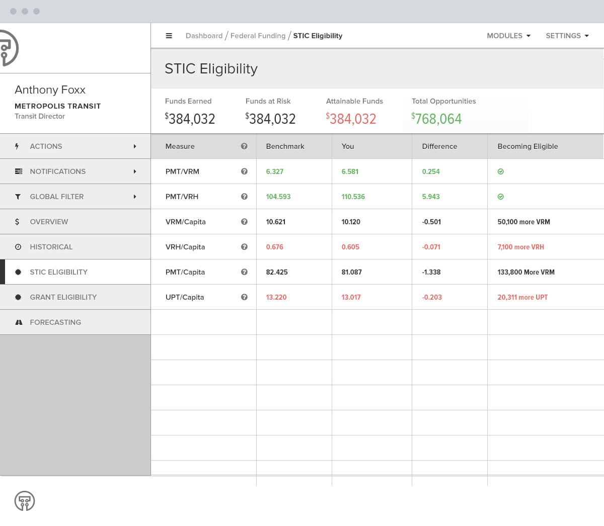Open help for PMT/VRH measure
Screen dimensions: 604x526
(244, 197)
